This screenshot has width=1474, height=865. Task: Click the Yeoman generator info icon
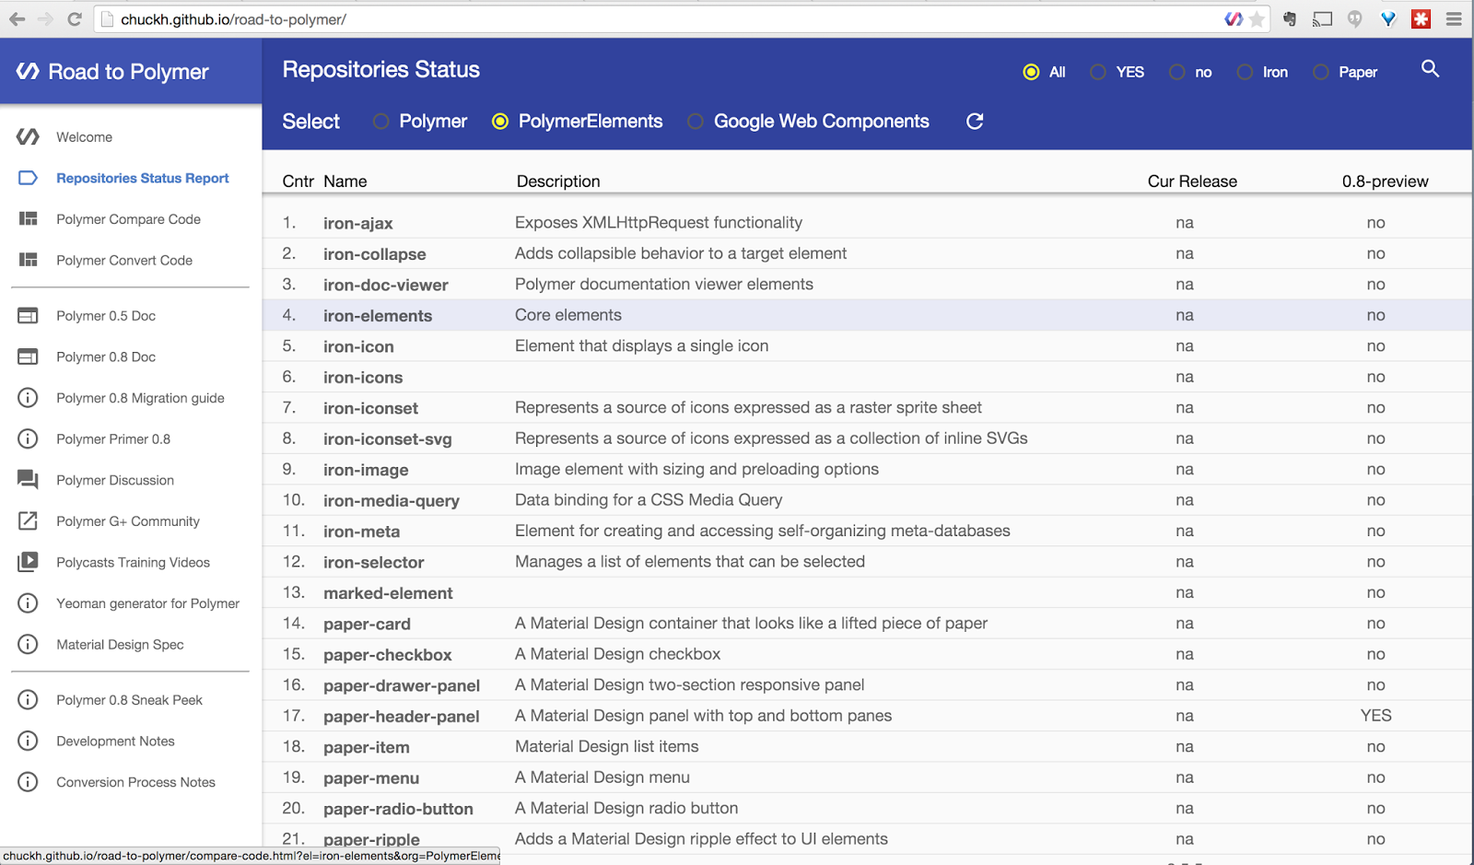coord(28,603)
